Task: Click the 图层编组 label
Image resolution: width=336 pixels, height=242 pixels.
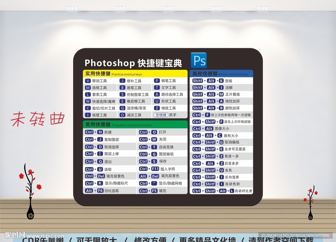Action: tap(166, 154)
